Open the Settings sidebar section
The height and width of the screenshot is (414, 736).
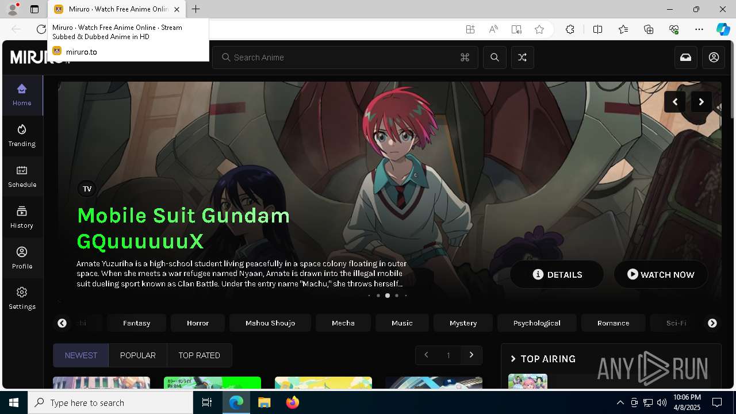click(x=22, y=298)
